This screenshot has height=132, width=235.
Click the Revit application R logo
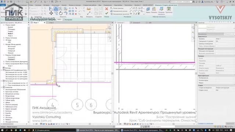point(1,1)
